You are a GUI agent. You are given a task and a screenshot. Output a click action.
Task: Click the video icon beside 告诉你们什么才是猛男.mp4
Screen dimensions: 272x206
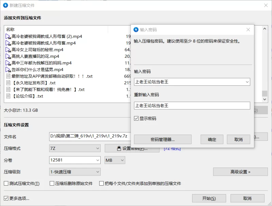(8, 70)
